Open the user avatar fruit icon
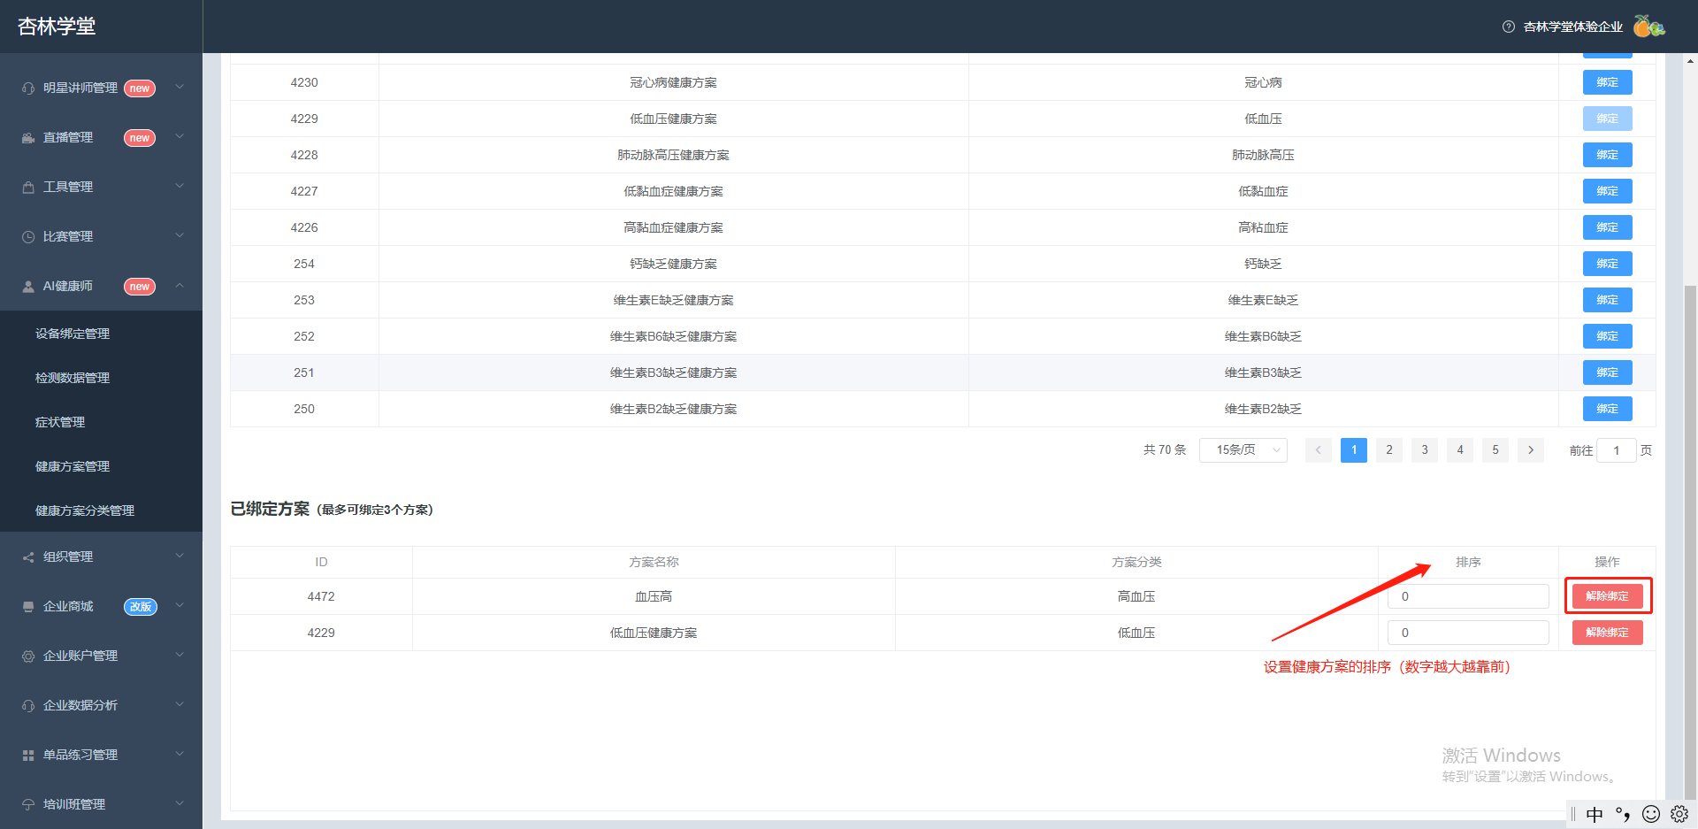The image size is (1698, 829). click(1648, 26)
